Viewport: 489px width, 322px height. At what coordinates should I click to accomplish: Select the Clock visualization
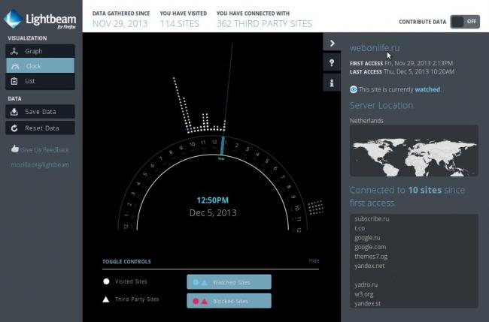[x=40, y=65]
